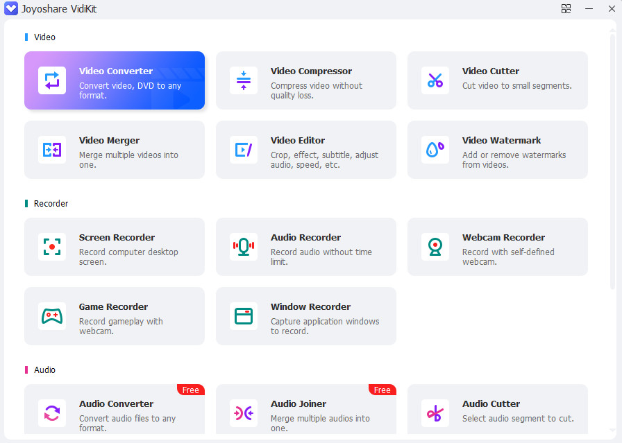Select the Recorder section heading
Screen dimensions: 622x443
(x=51, y=204)
